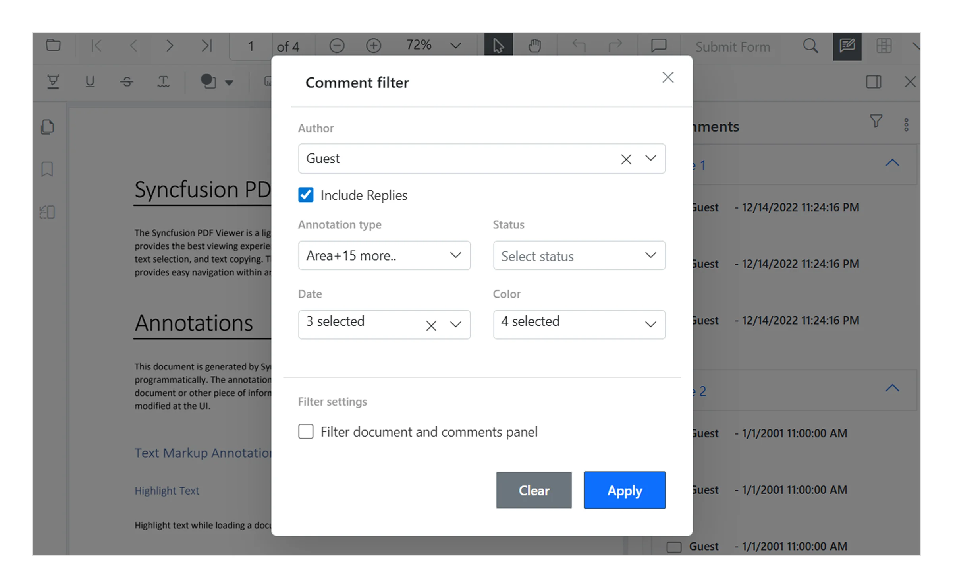Click the Guest author field text
Viewport: 953px width, 588px height.
(323, 159)
